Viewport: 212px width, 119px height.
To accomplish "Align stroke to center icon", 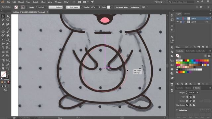I will point(187,105).
